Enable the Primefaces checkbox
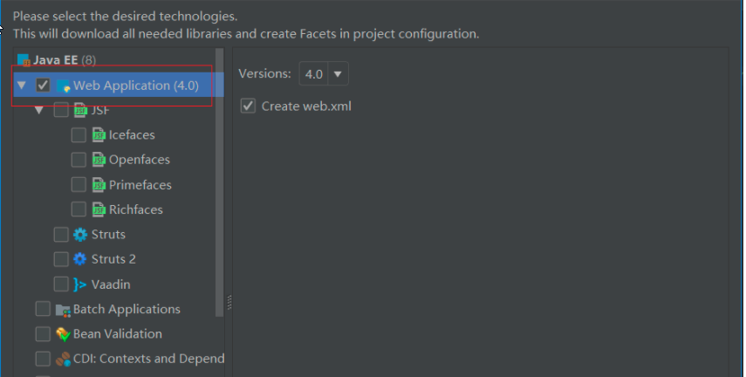746x377 pixels. [79, 185]
